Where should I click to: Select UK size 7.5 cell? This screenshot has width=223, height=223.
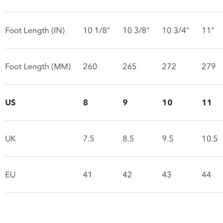(88, 139)
